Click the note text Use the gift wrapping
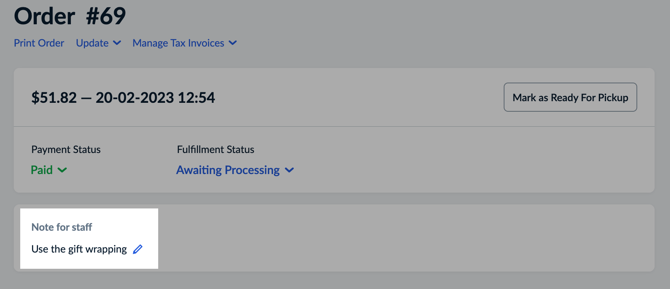670x289 pixels. (x=80, y=249)
